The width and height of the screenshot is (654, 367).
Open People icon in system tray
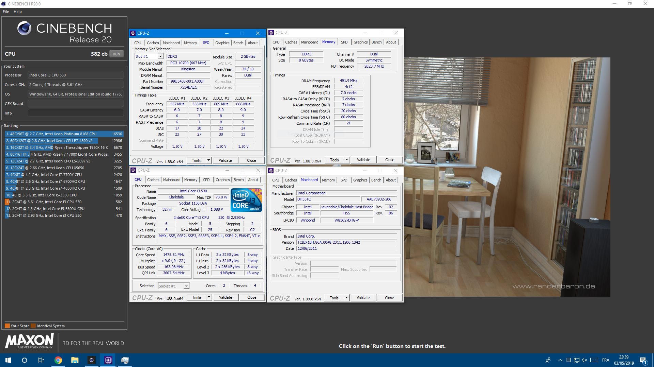(548, 360)
